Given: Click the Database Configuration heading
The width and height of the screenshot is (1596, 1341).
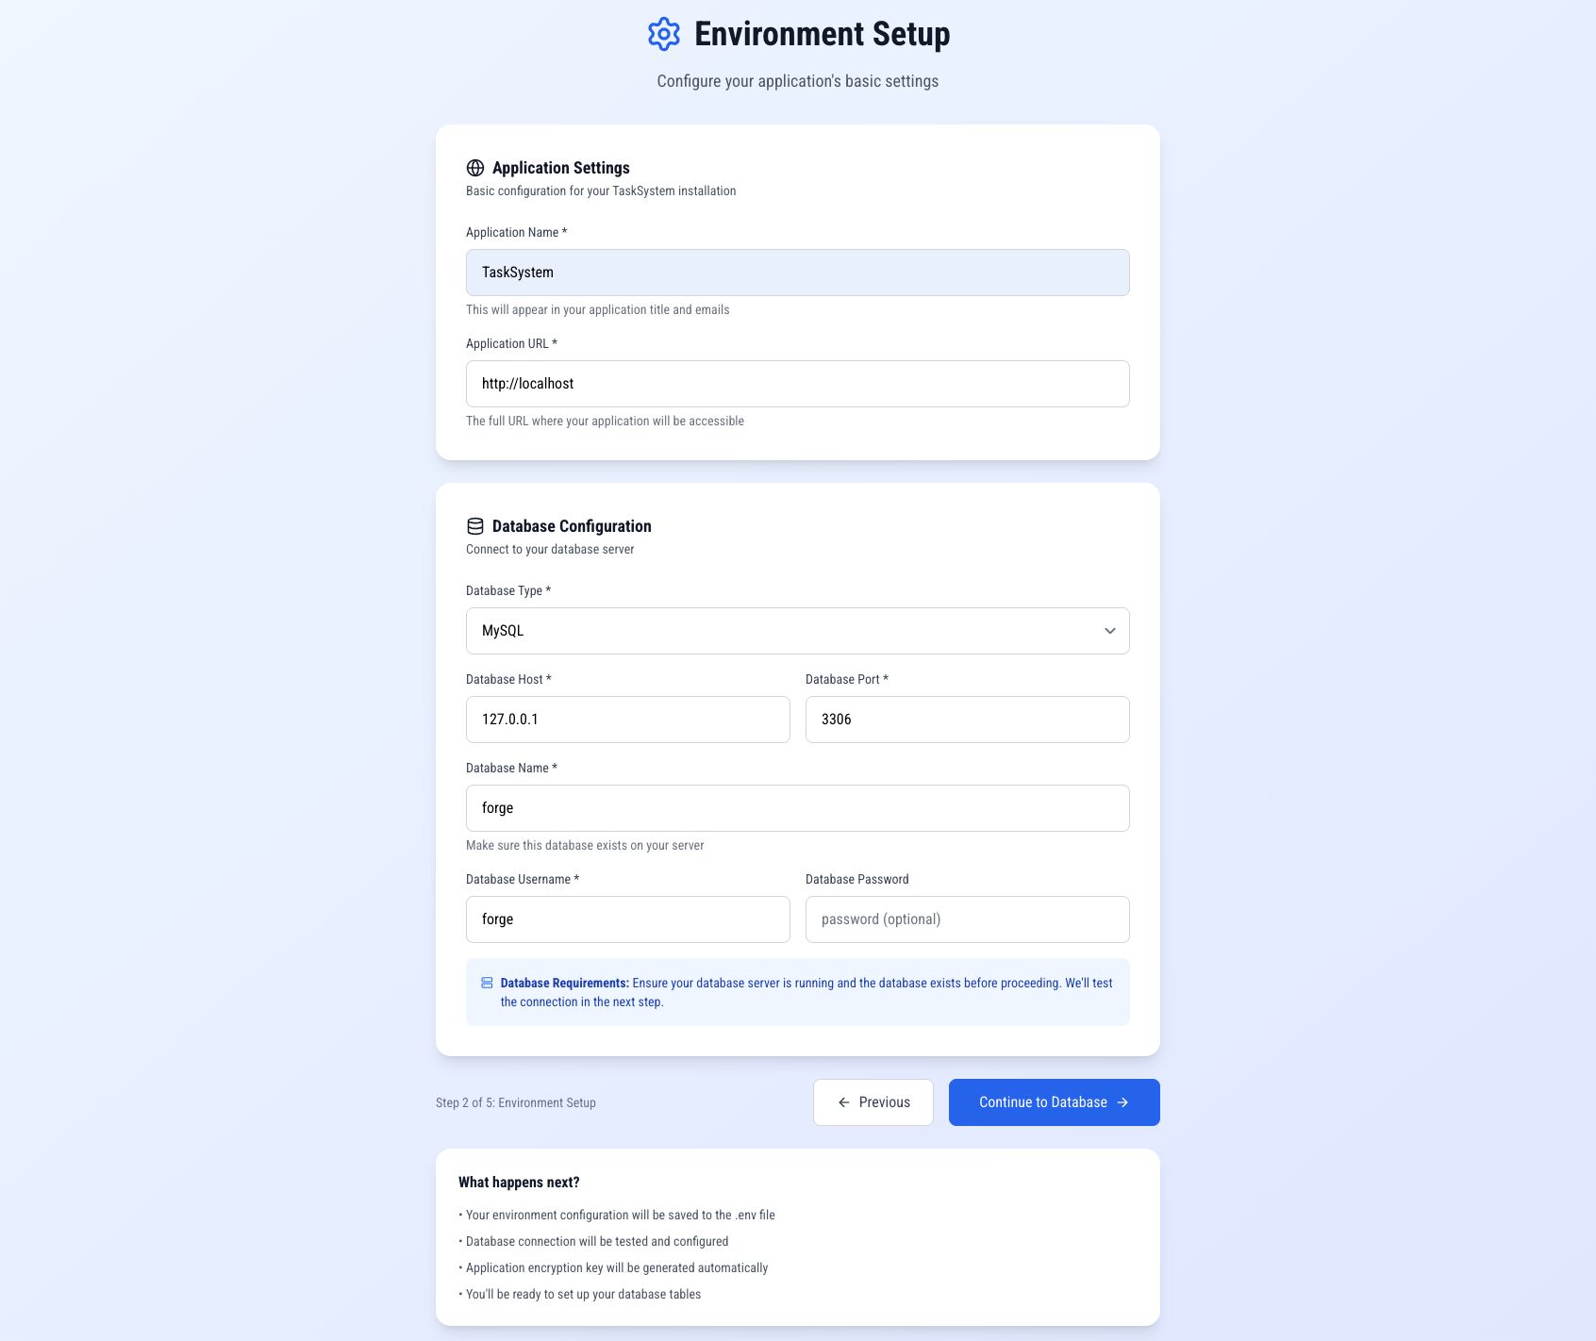Looking at the screenshot, I should coord(572,526).
